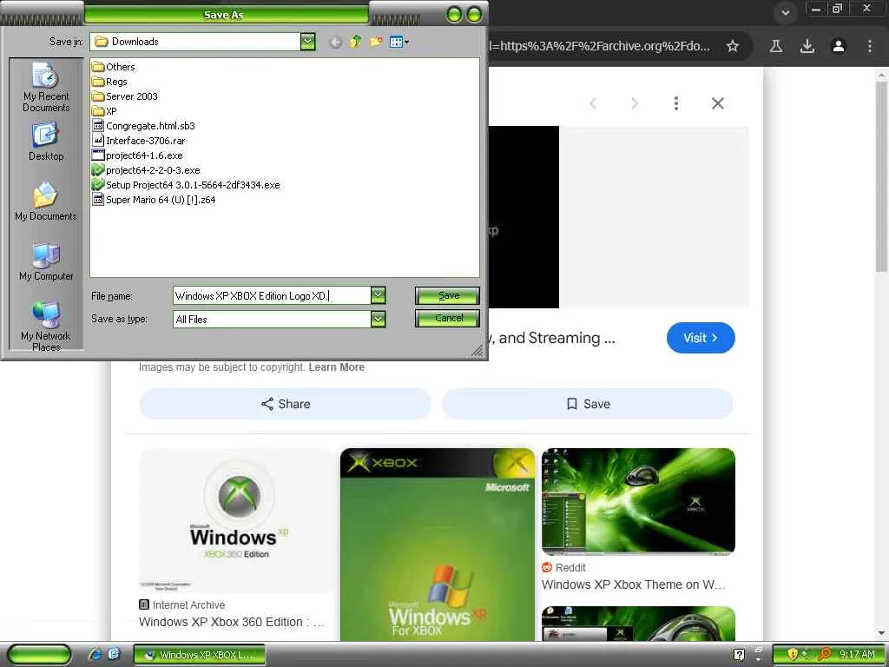889x667 pixels.
Task: Open Windows XP For XBOX box thumbnail
Action: point(438,545)
